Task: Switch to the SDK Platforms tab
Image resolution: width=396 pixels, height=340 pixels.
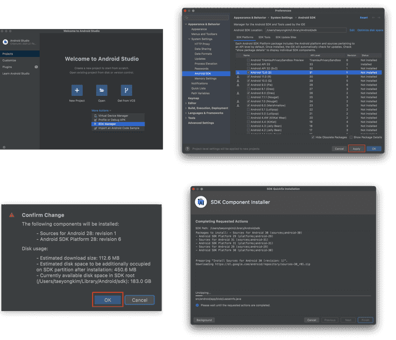Action: point(245,37)
